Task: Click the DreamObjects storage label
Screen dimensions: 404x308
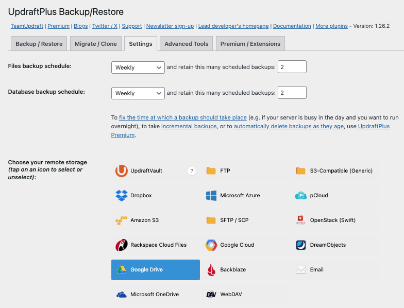Action: pos(328,245)
